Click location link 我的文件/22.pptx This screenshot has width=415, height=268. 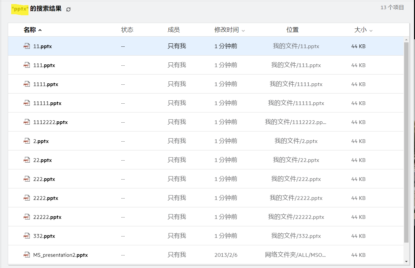click(x=296, y=160)
